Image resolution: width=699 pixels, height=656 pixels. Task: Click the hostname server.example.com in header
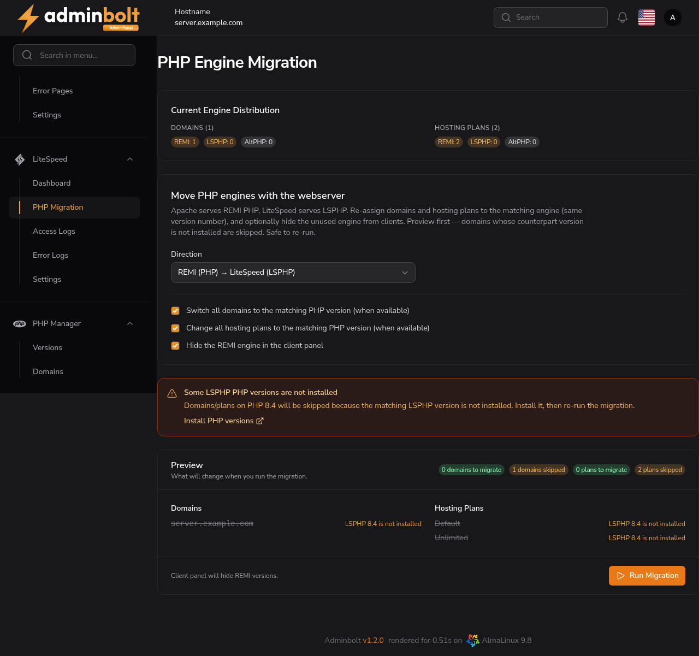coord(209,23)
